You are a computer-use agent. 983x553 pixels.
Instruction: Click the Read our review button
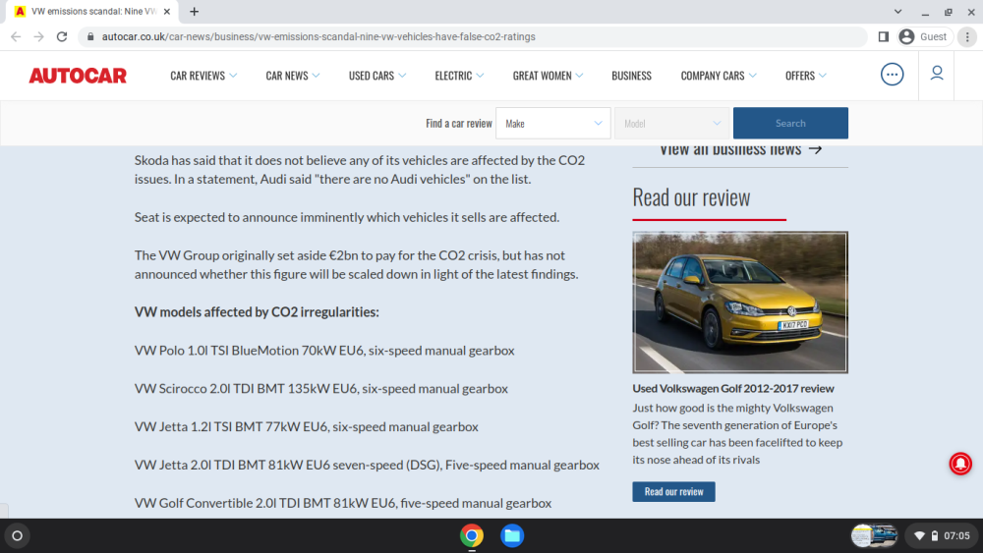[673, 492]
